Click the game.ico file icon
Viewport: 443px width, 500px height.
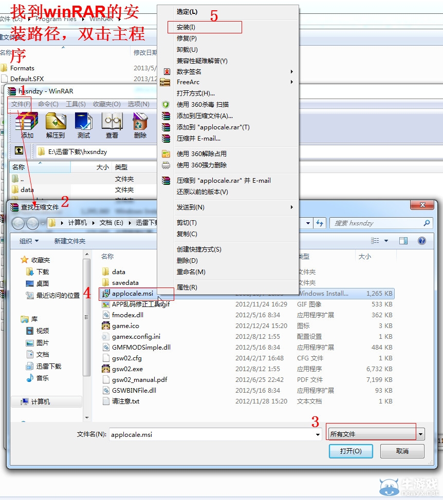tap(106, 325)
